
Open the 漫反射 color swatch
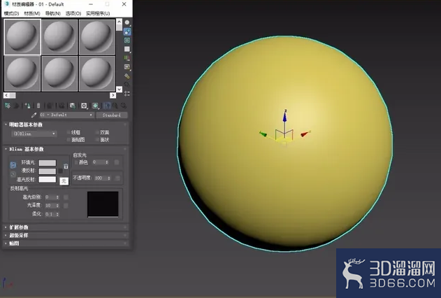(x=48, y=171)
